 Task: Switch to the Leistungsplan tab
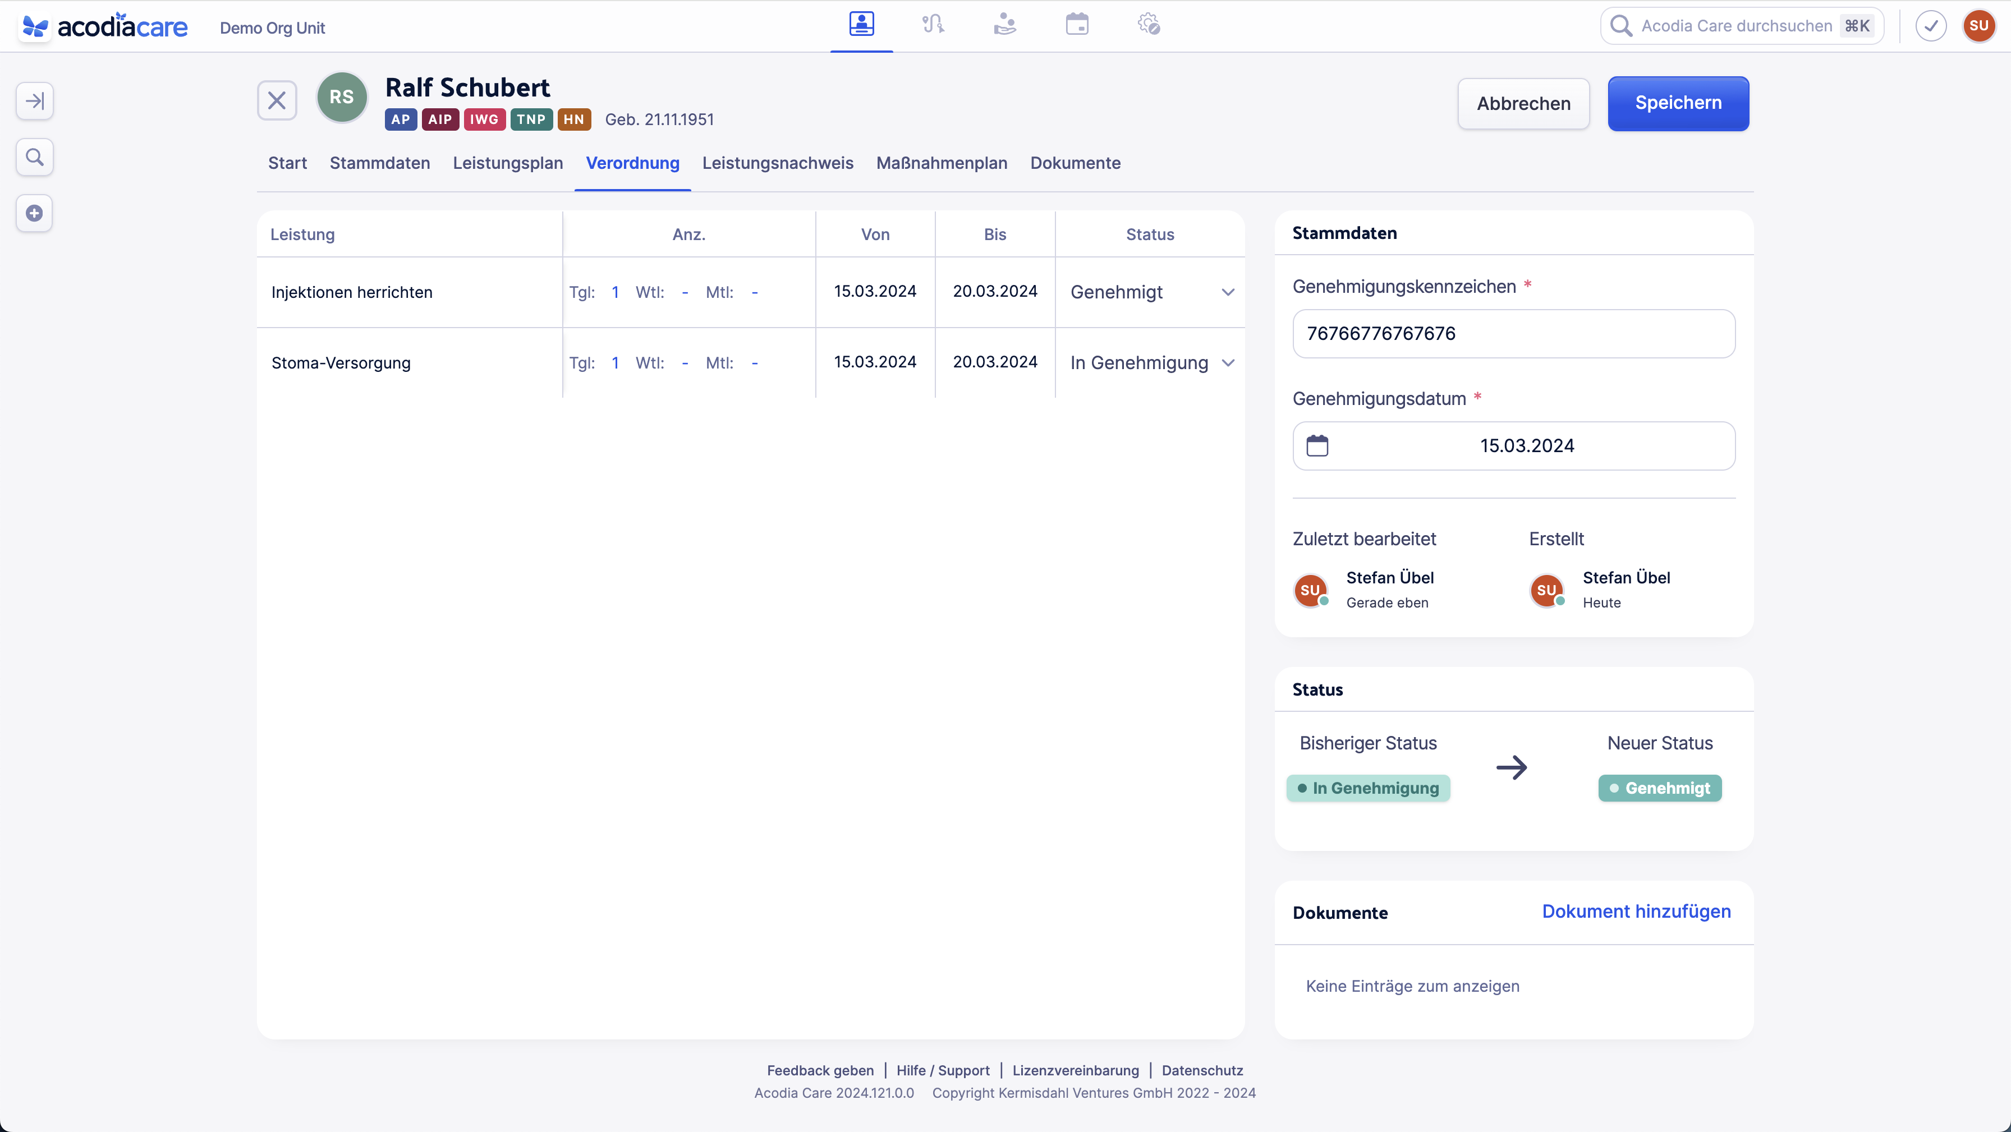[x=507, y=163]
